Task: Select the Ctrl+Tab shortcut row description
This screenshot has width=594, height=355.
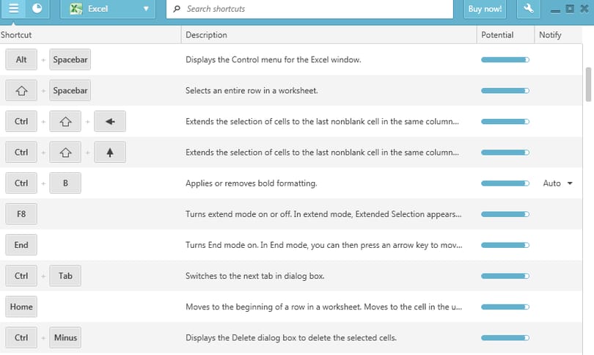Action: tap(254, 277)
